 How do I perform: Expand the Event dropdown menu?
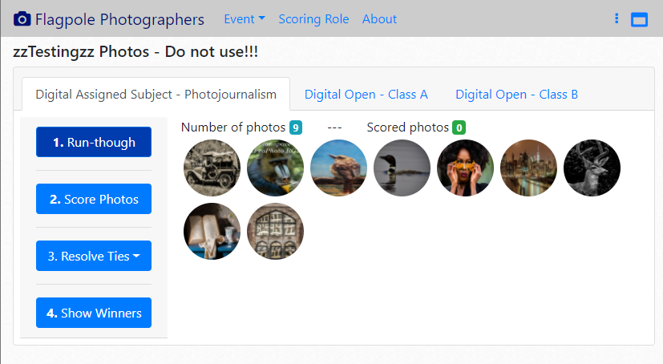click(245, 19)
